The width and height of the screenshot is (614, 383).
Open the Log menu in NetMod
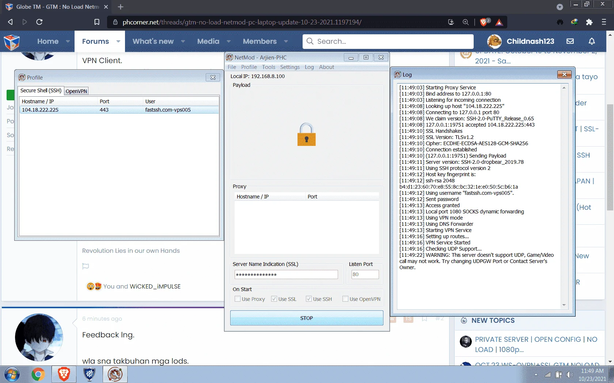point(309,67)
